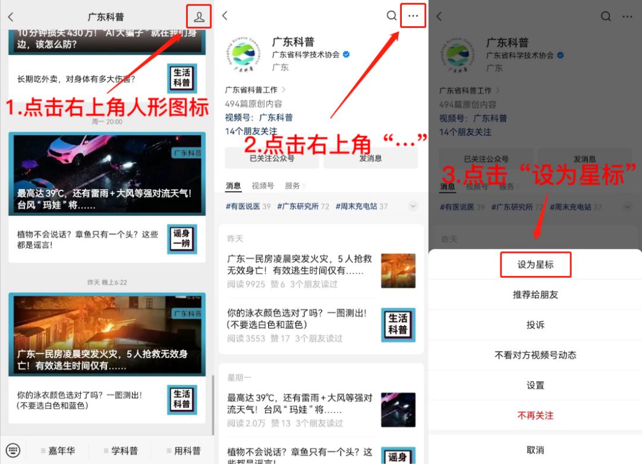Screen dimensions: 642x464
Task: Click the chat scrollbar in first panel
Action: point(212,405)
